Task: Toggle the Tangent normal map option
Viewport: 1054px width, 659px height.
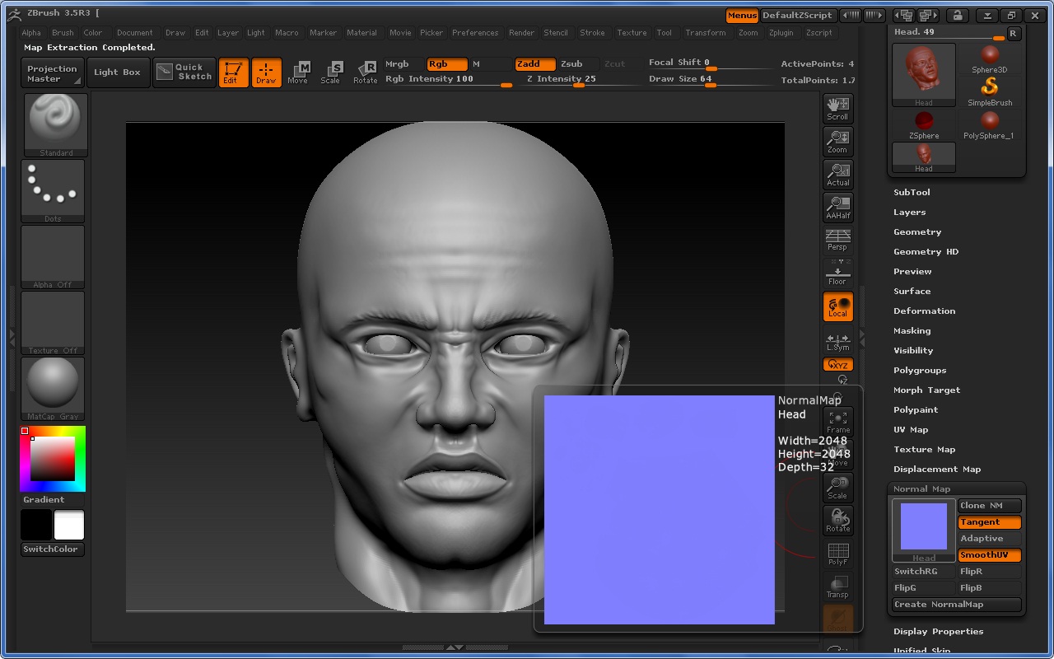Action: click(989, 522)
